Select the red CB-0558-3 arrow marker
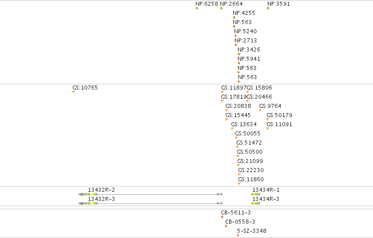Viewport: 373px width, 238px height. pyautogui.click(x=226, y=226)
